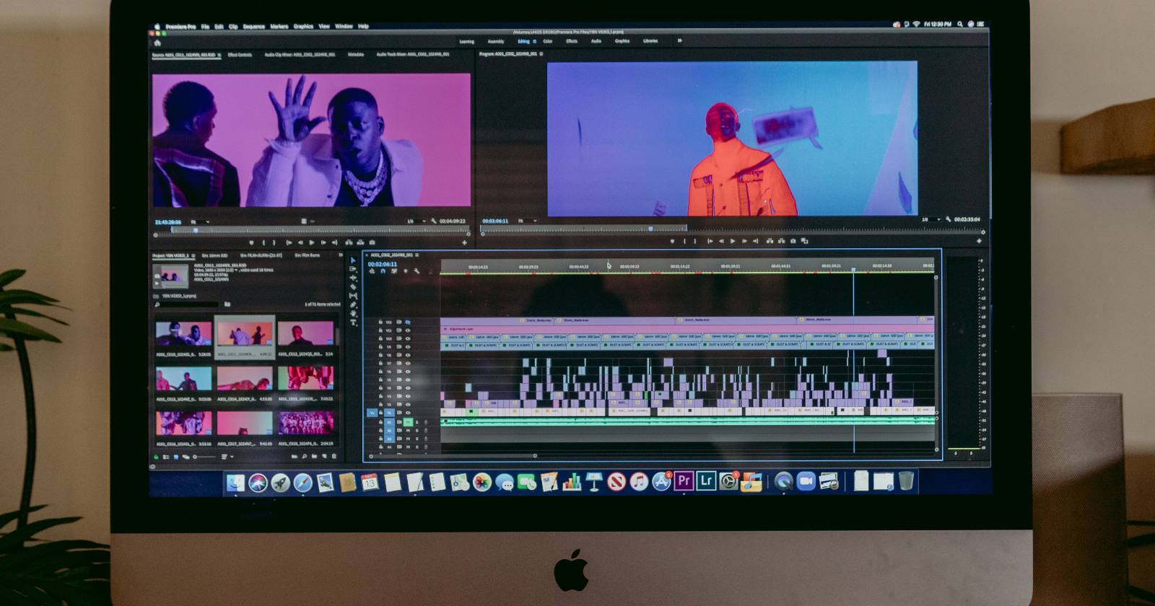Screen dimensions: 1155x606
Task: Click Export Frame camera in Program Monitor
Action: (793, 241)
